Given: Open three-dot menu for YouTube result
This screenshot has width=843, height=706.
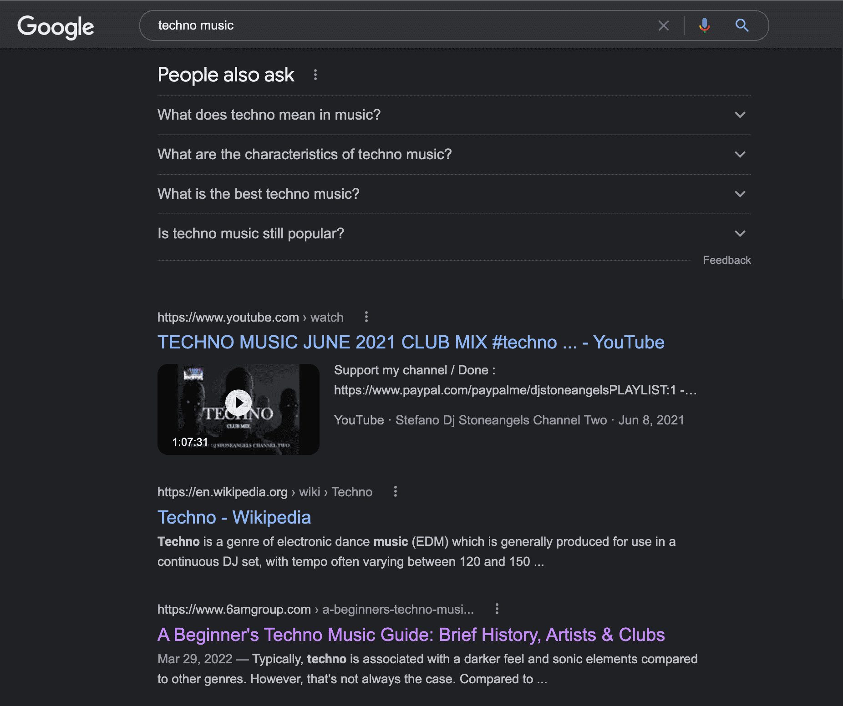Looking at the screenshot, I should click(x=366, y=317).
